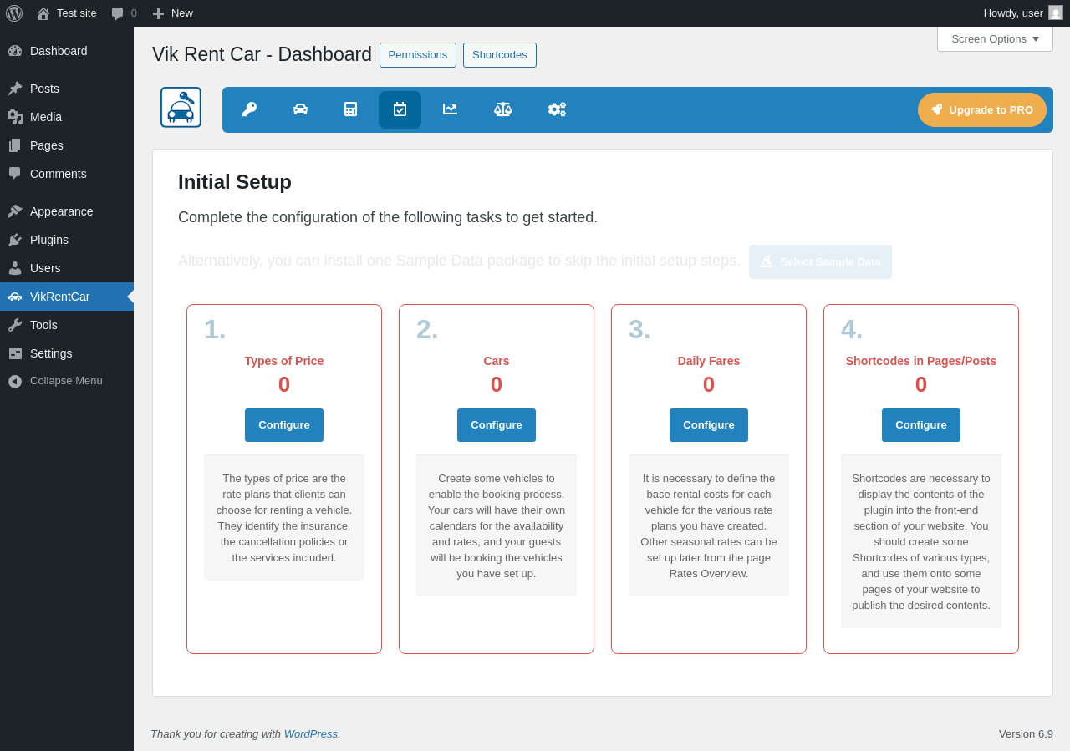Open the Test site home link
The height and width of the screenshot is (751, 1070).
[67, 13]
